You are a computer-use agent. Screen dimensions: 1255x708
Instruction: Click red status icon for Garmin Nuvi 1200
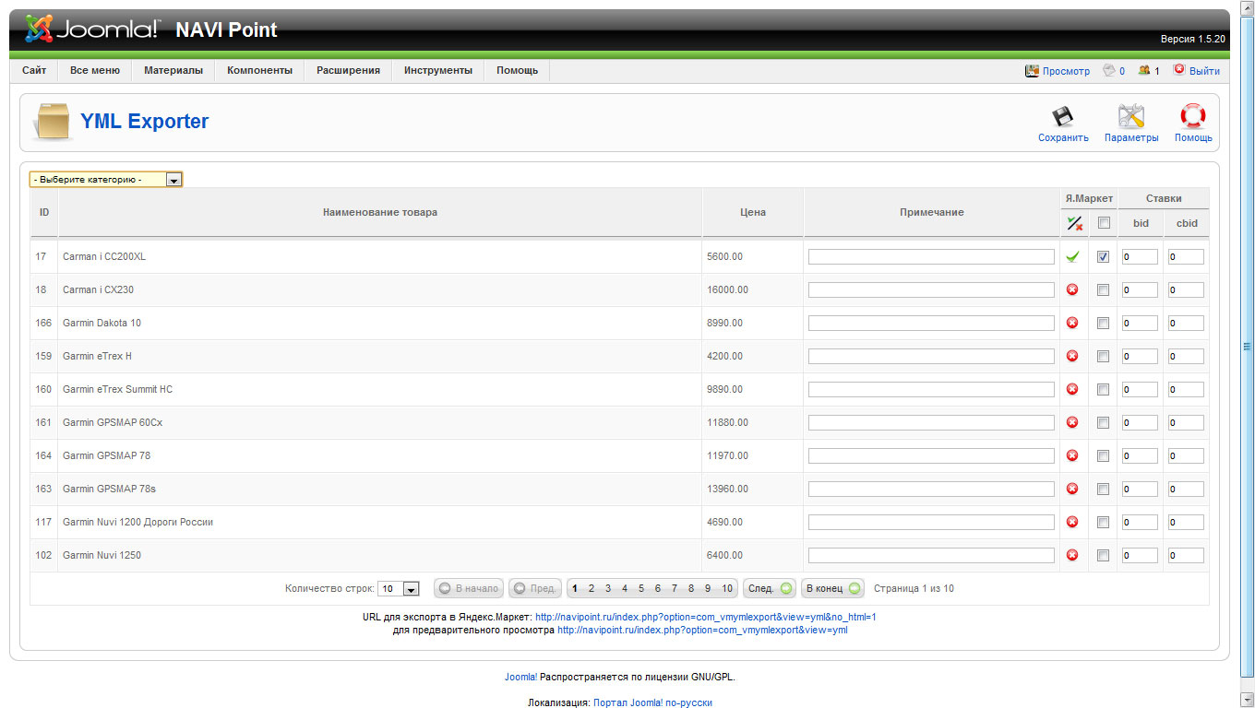point(1072,523)
